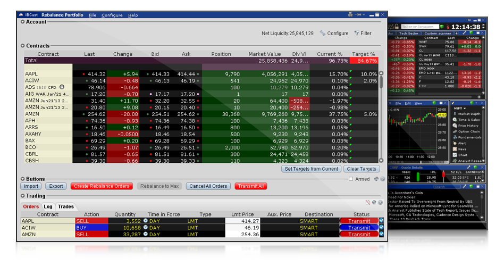Screen dimensions: 504x266
Task: Click the wrench icon in the scanner panel header
Action: pyautogui.click(x=465, y=33)
